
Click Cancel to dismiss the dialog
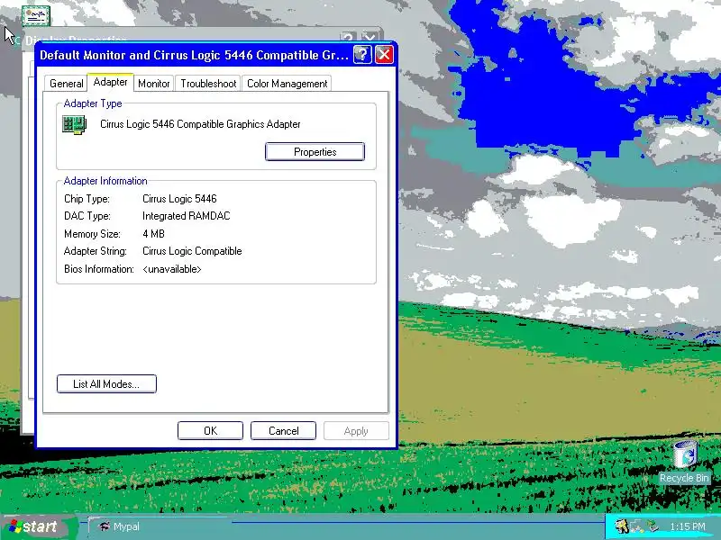tap(283, 431)
